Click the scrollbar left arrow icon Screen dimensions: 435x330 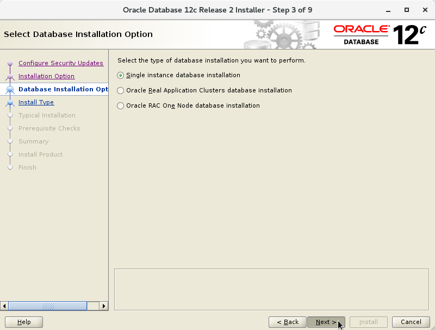5,306
